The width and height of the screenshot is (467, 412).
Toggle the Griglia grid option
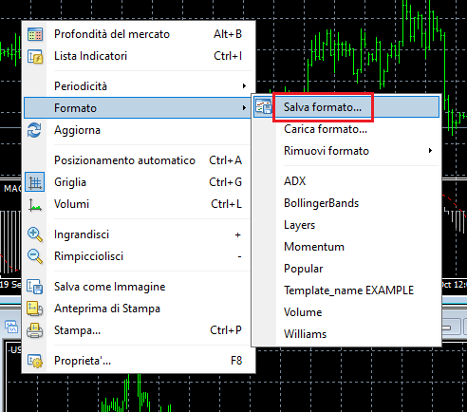coord(139,182)
